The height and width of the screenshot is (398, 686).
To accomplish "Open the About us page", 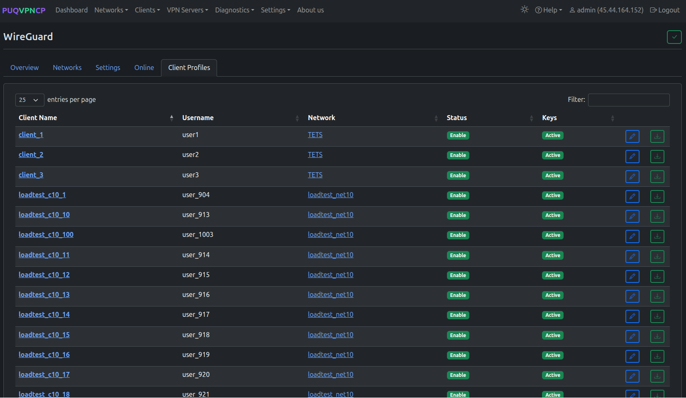I will pos(310,10).
